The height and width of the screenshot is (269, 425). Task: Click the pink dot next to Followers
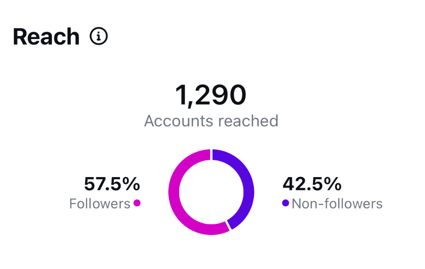pyautogui.click(x=137, y=203)
